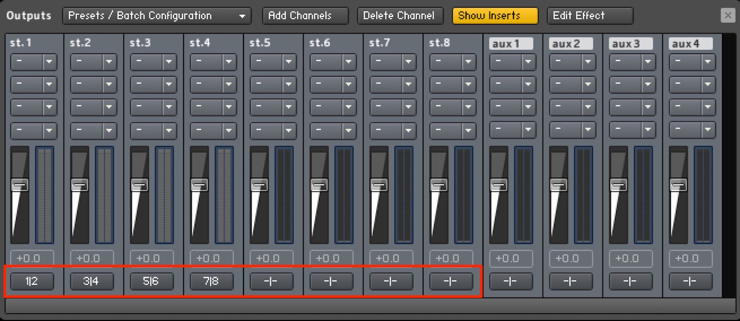This screenshot has height=321, width=740.
Task: Toggle the Show Inserts button
Action: pyautogui.click(x=495, y=15)
